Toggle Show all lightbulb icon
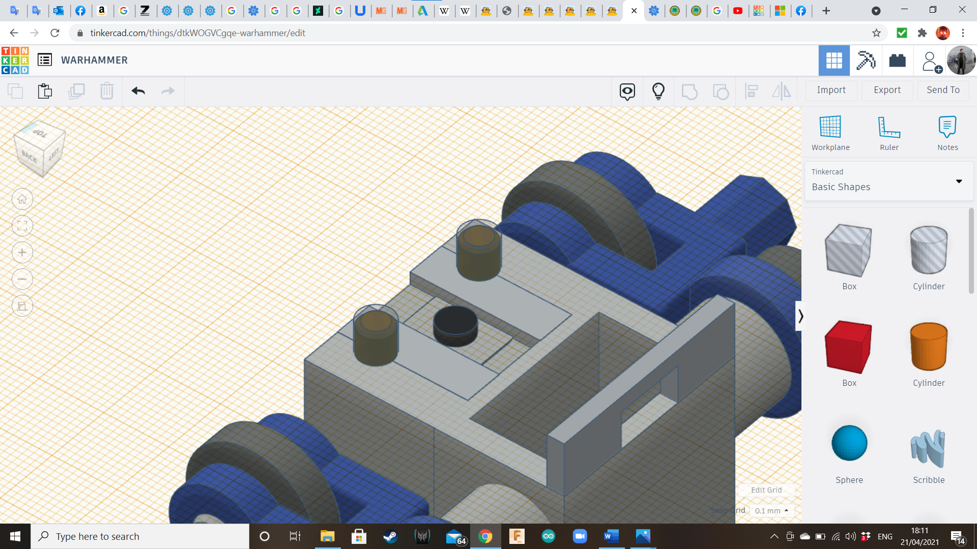The height and width of the screenshot is (549, 977). [658, 91]
